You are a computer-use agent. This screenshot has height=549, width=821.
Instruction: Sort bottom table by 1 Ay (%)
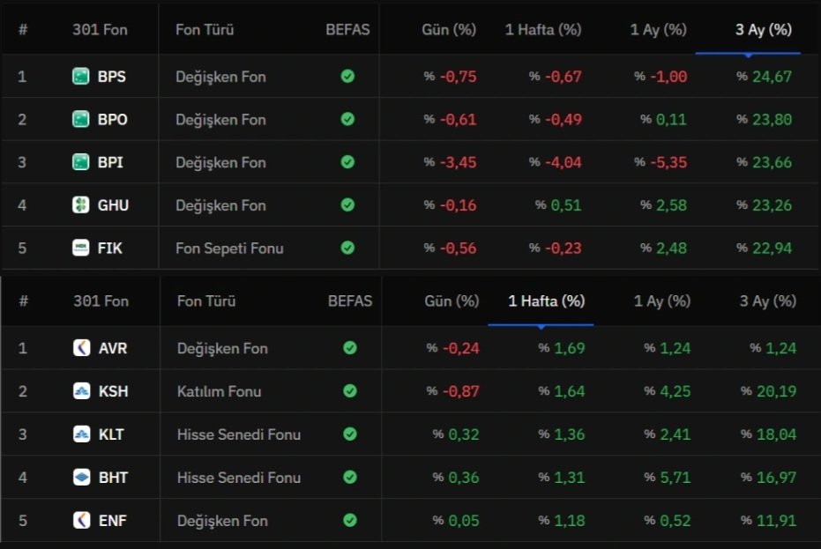(x=662, y=300)
